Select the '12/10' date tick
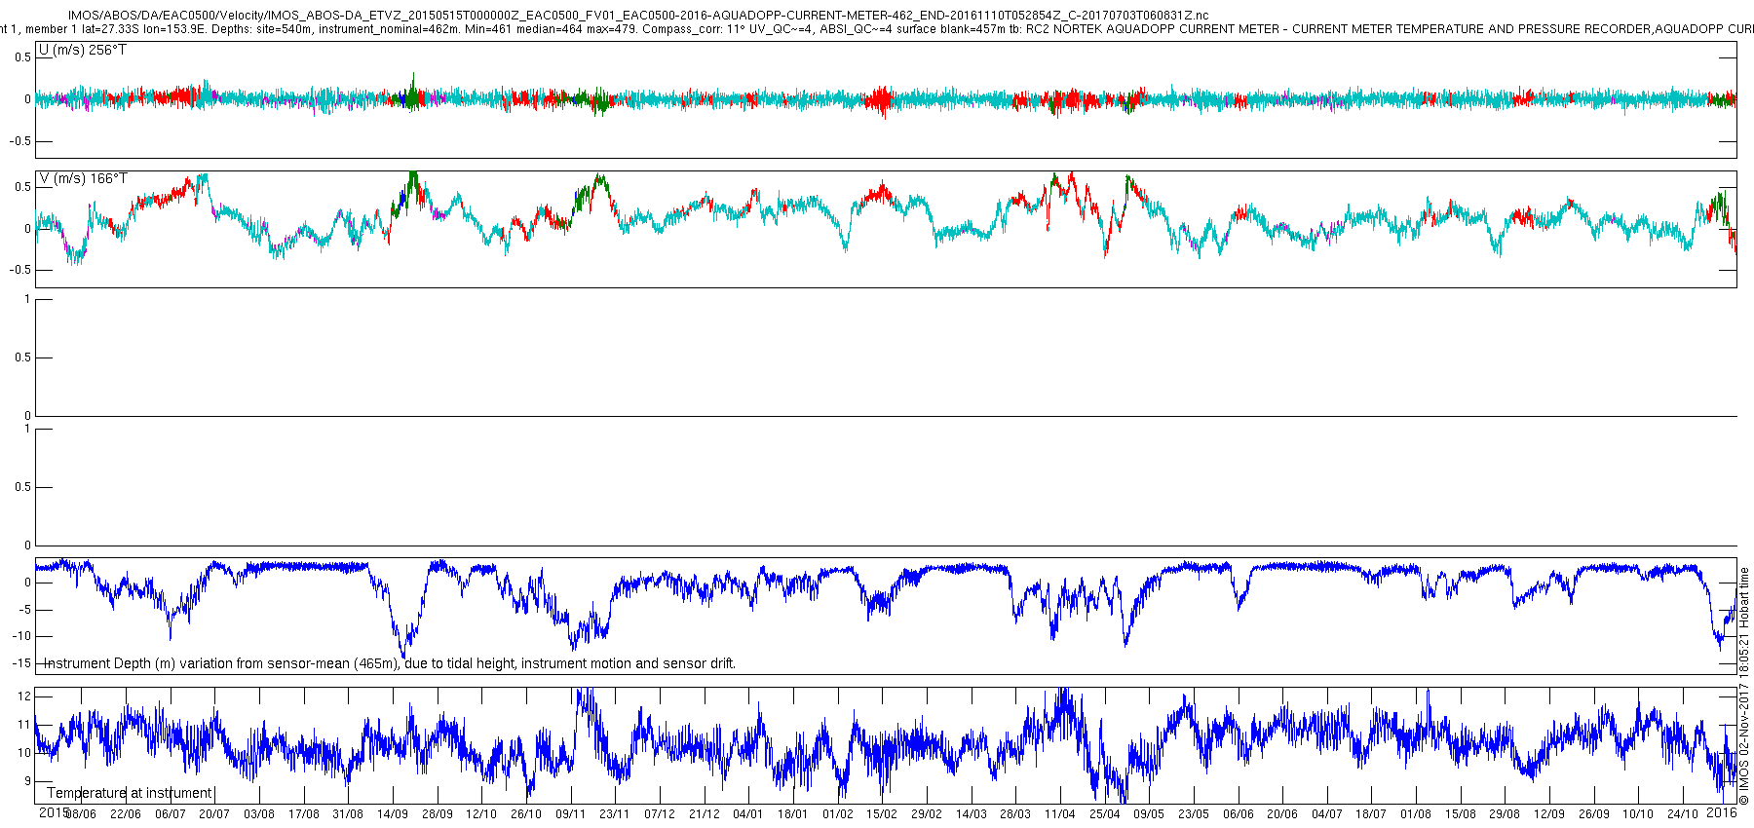 (481, 814)
